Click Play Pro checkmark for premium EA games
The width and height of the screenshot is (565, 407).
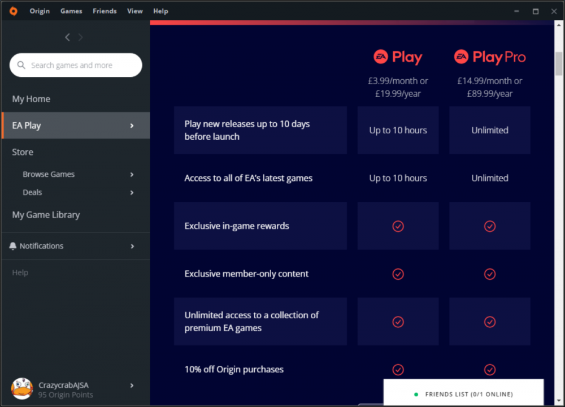point(490,322)
